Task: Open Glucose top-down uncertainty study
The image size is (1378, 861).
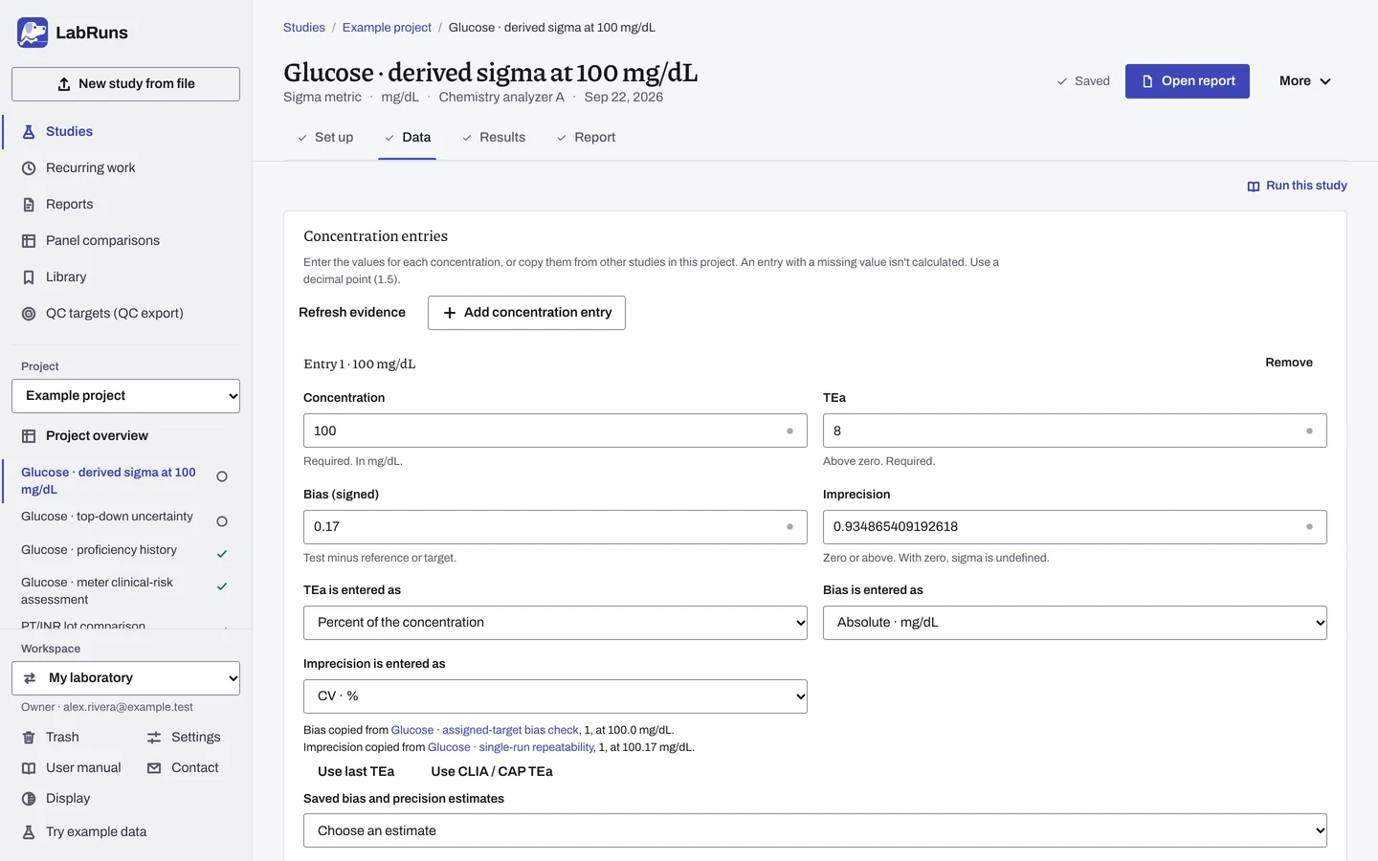Action: (107, 517)
